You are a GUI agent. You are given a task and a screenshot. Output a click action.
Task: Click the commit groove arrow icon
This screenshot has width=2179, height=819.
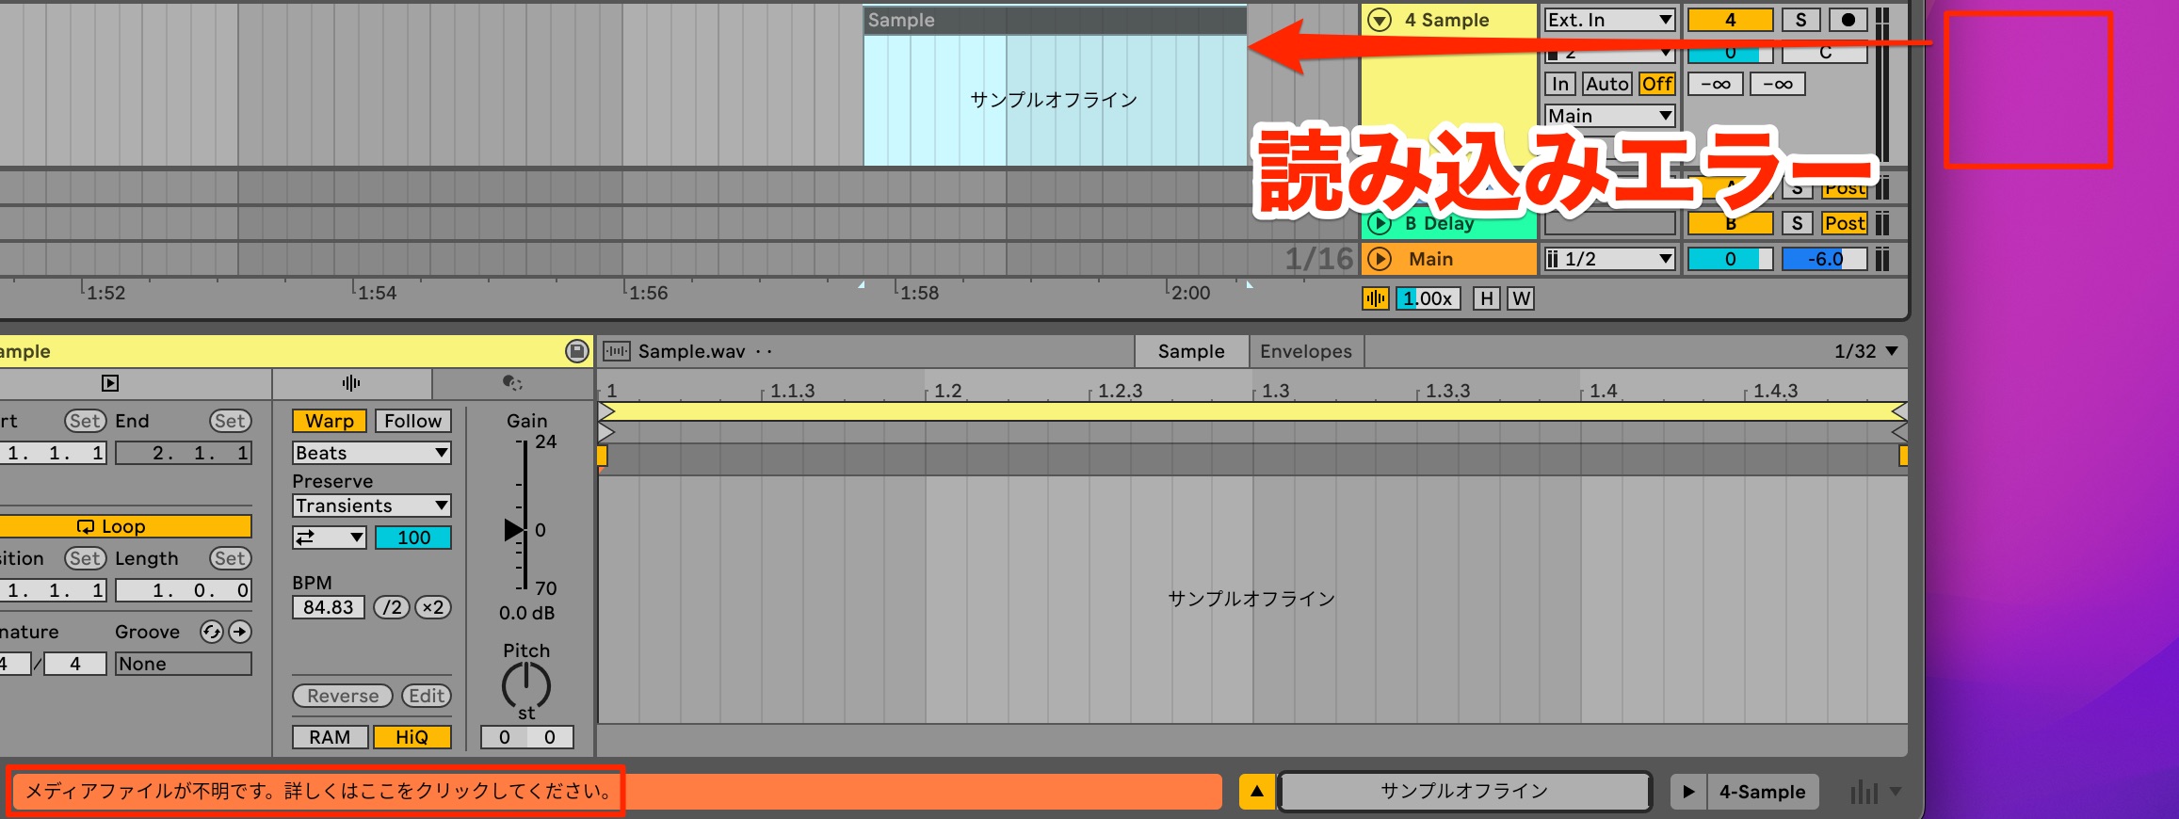[x=241, y=632]
